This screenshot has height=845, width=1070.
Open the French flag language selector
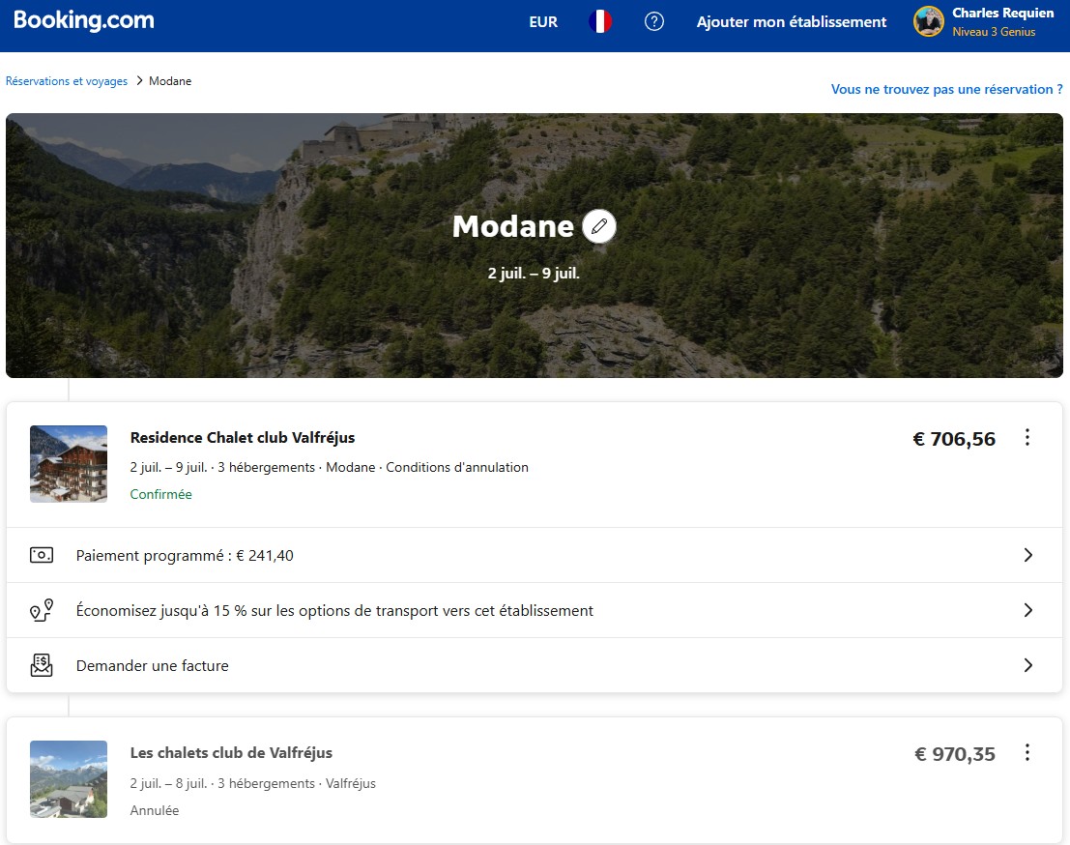[x=600, y=21]
